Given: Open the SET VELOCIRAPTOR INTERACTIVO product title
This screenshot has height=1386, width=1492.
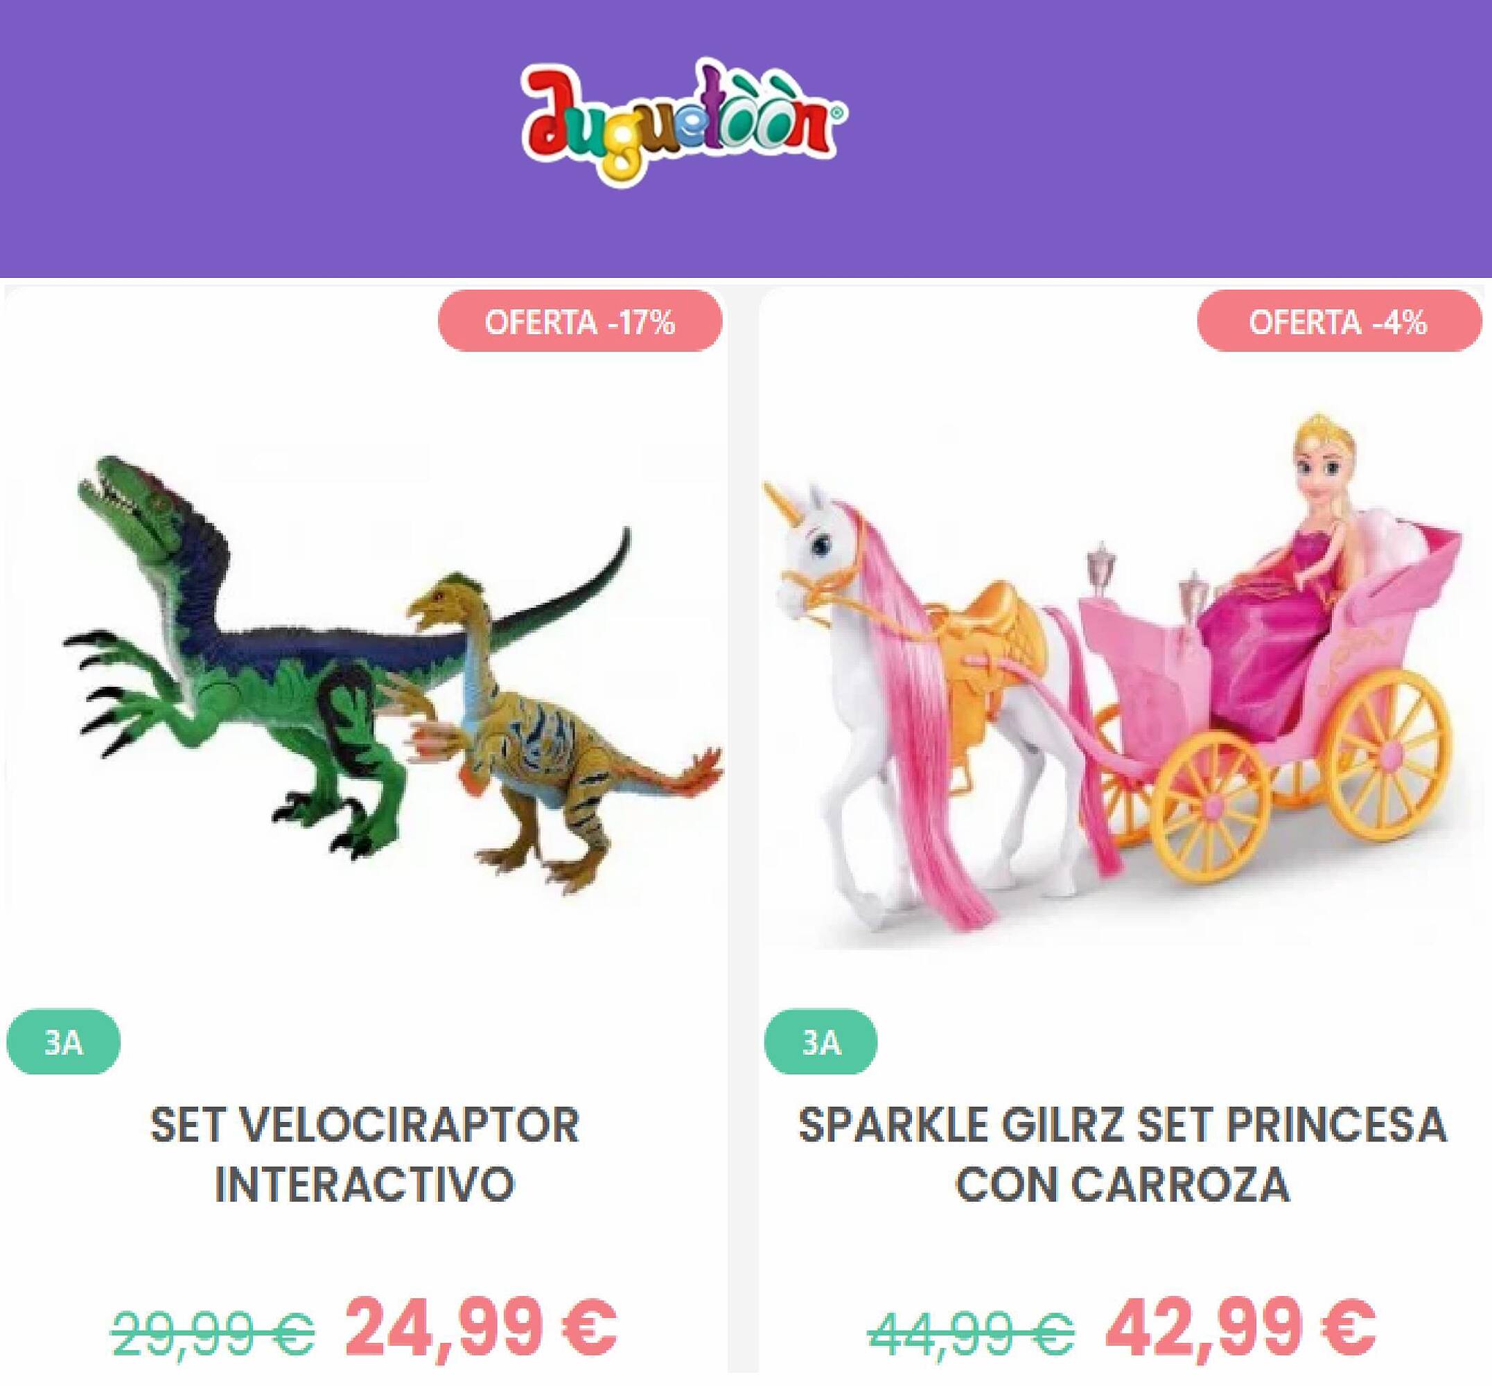Looking at the screenshot, I should tap(365, 1155).
